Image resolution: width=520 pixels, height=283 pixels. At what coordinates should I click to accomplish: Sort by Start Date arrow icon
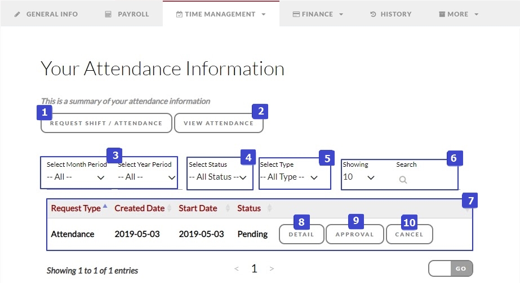pos(228,208)
